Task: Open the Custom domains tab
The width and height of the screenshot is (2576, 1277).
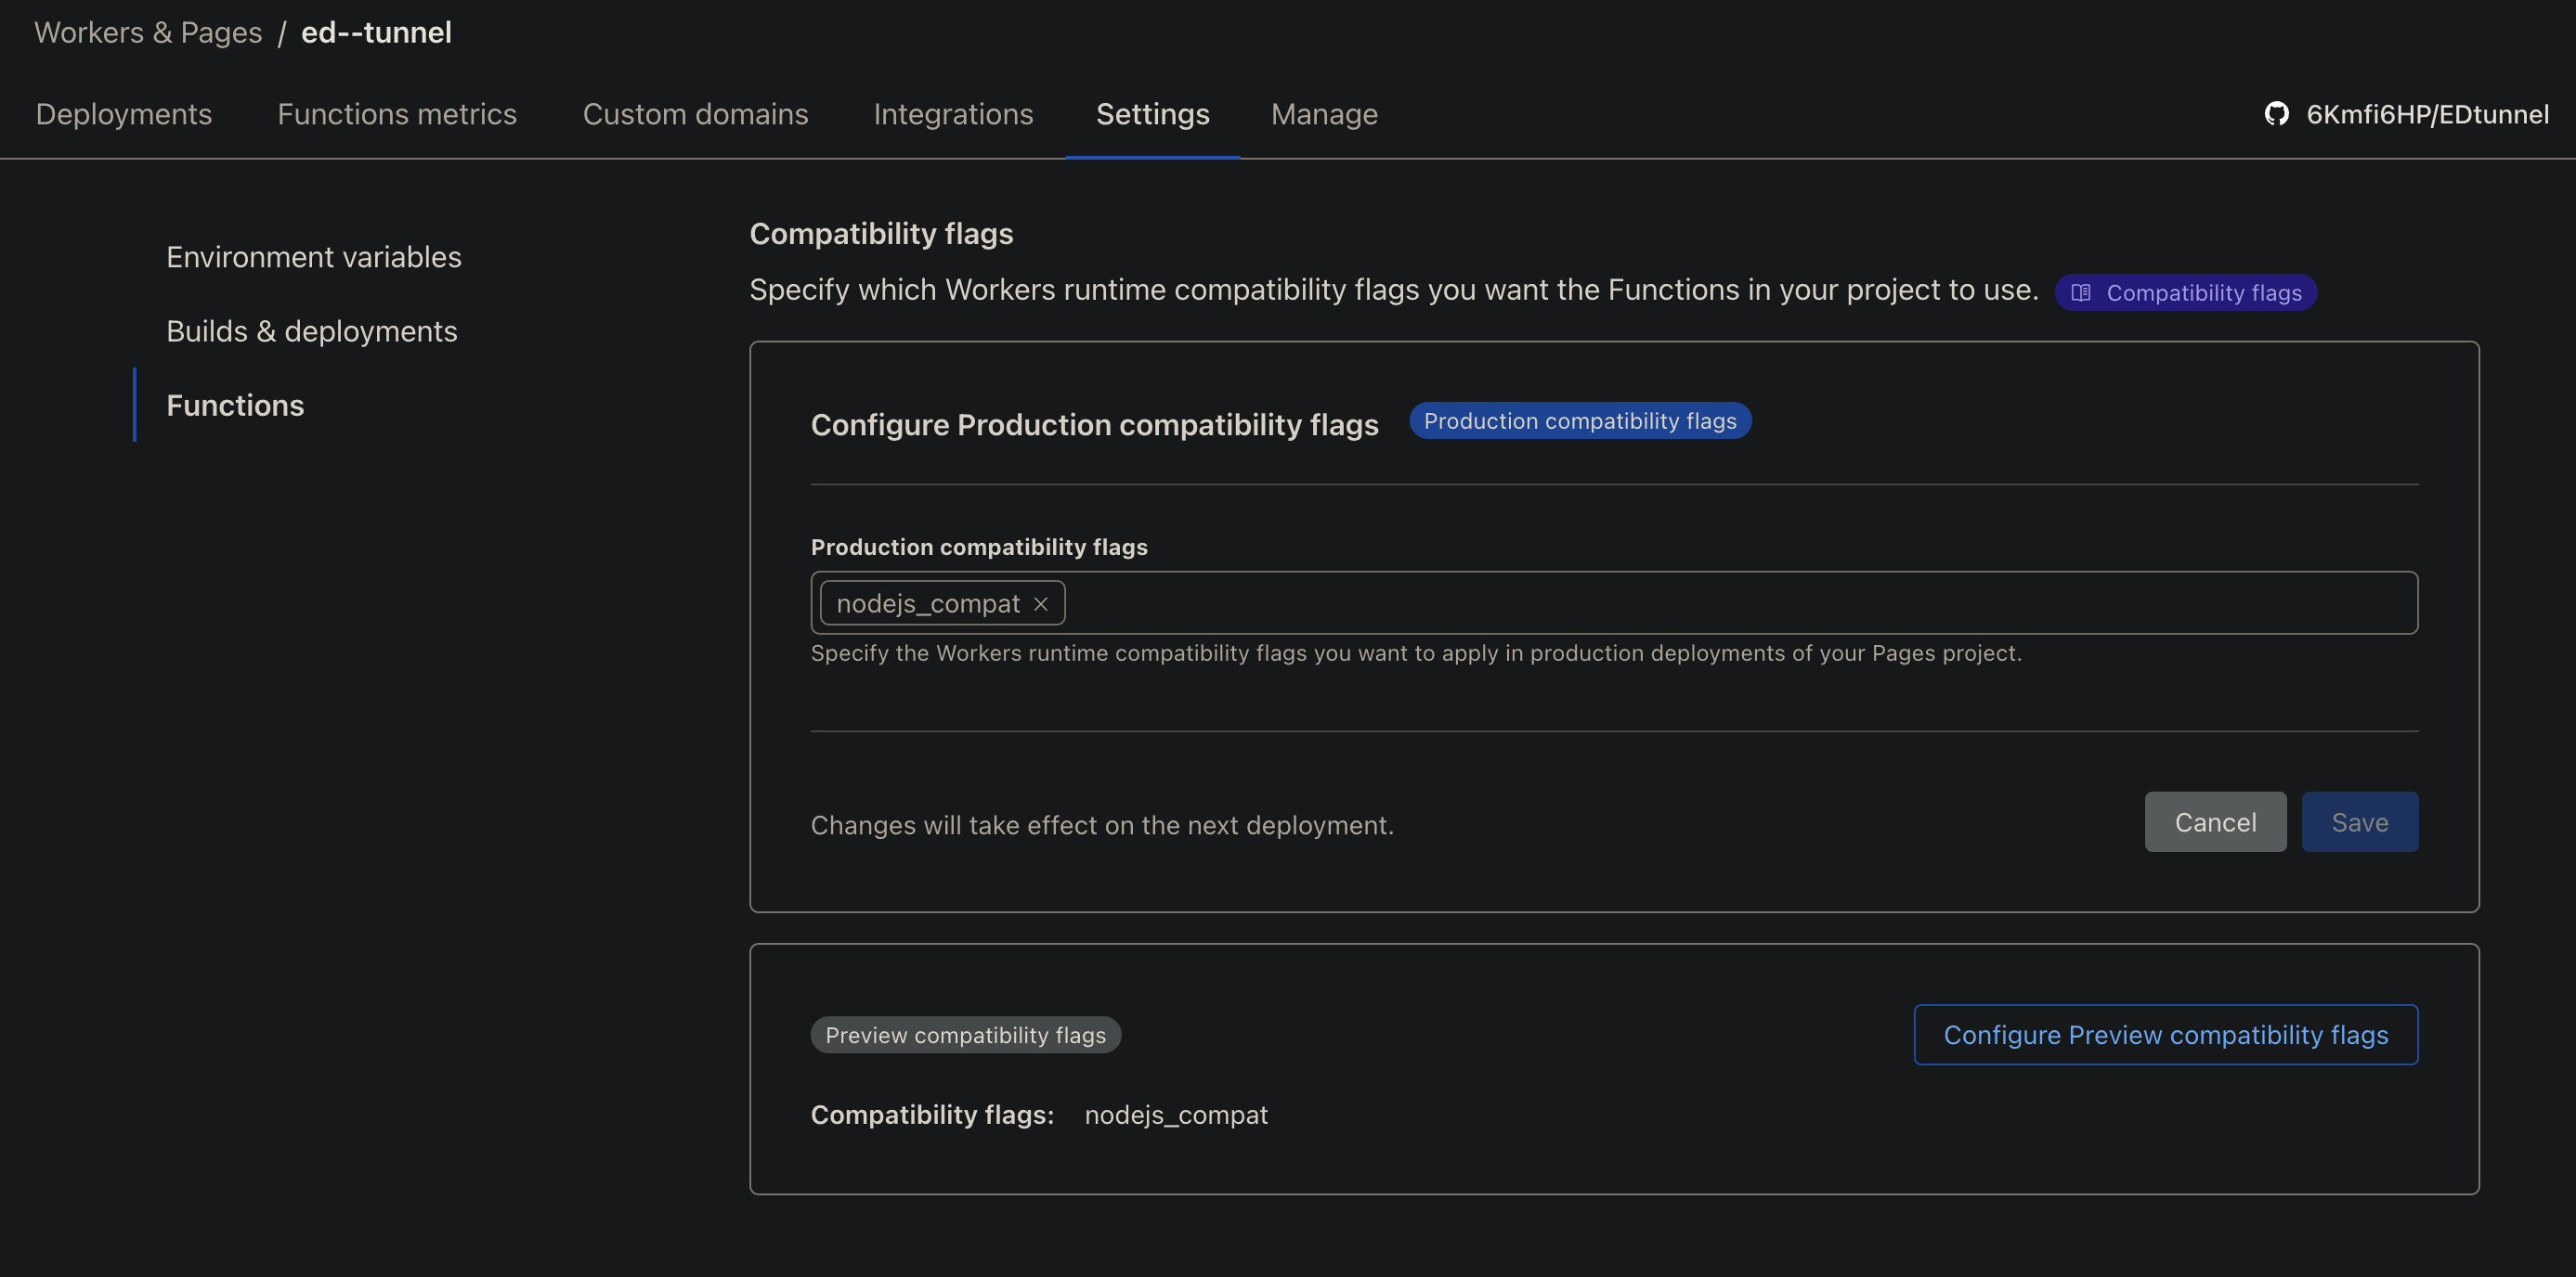Action: click(695, 114)
